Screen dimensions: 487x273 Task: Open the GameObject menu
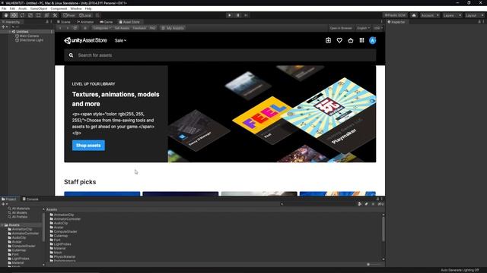click(x=39, y=8)
